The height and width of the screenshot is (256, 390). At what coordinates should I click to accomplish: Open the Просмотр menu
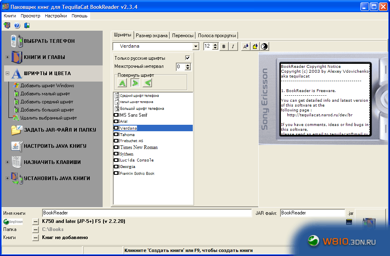[x=30, y=16]
